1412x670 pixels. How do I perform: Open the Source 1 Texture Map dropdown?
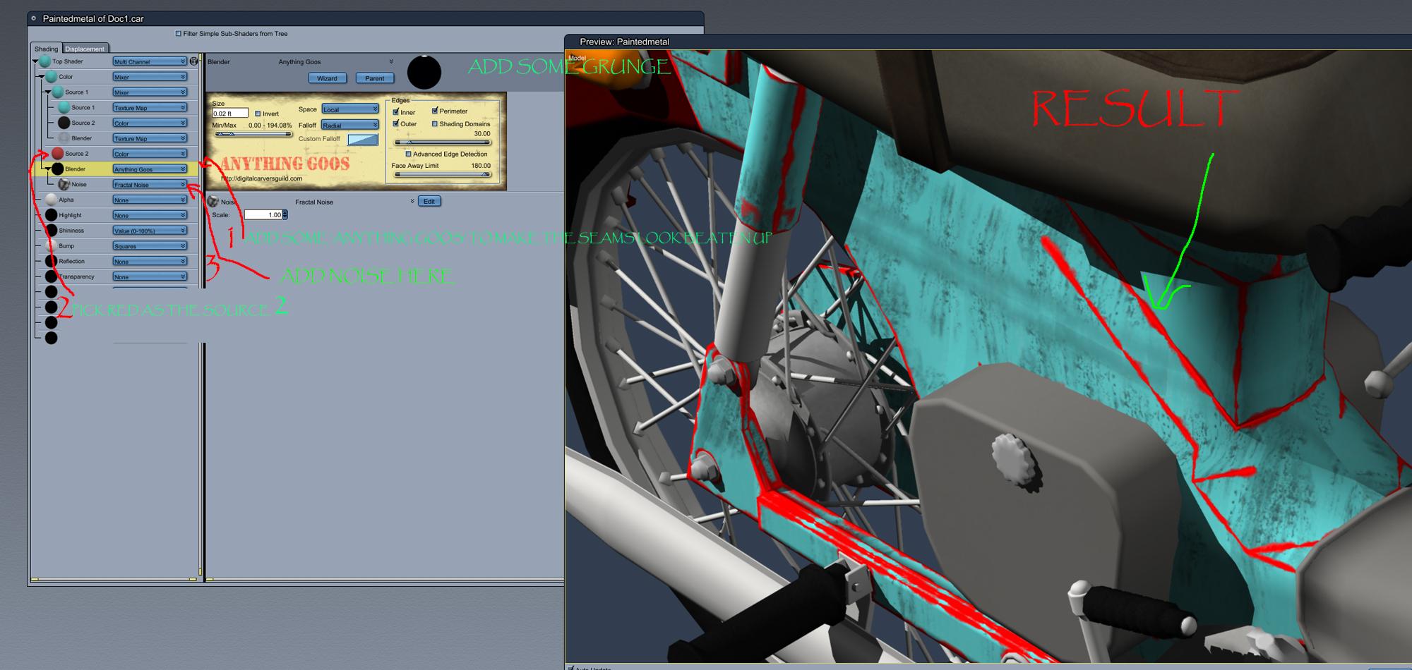click(150, 107)
